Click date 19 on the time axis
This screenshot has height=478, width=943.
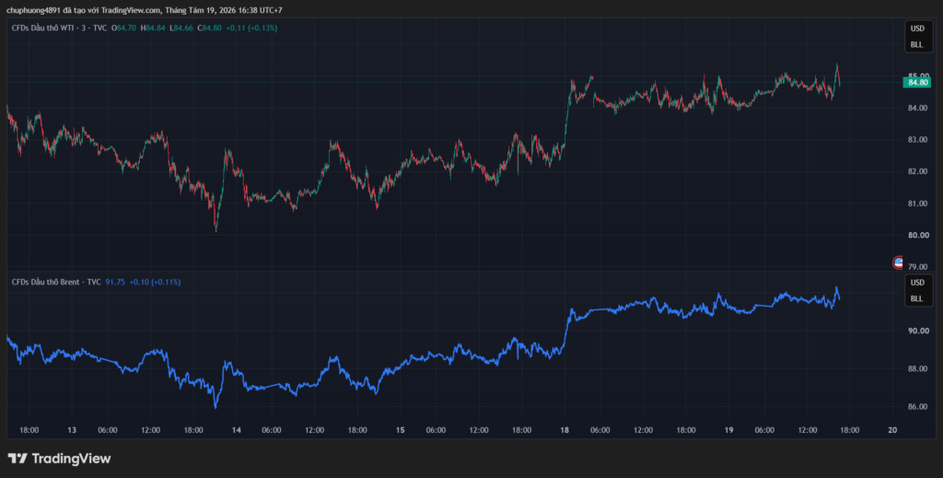point(729,430)
